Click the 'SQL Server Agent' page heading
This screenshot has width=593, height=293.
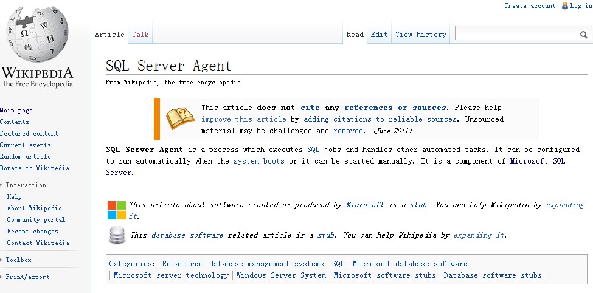click(168, 66)
